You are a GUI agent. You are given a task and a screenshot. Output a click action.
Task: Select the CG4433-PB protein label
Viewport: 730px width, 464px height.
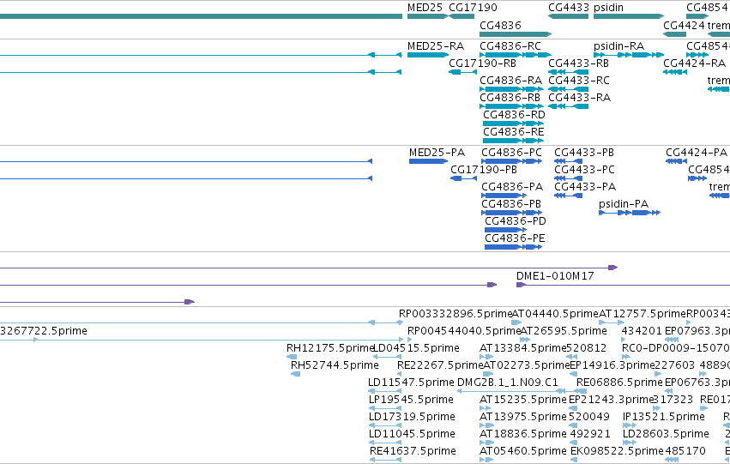(x=584, y=153)
